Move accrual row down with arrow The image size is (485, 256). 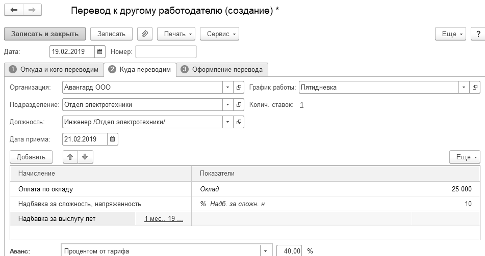(85, 157)
